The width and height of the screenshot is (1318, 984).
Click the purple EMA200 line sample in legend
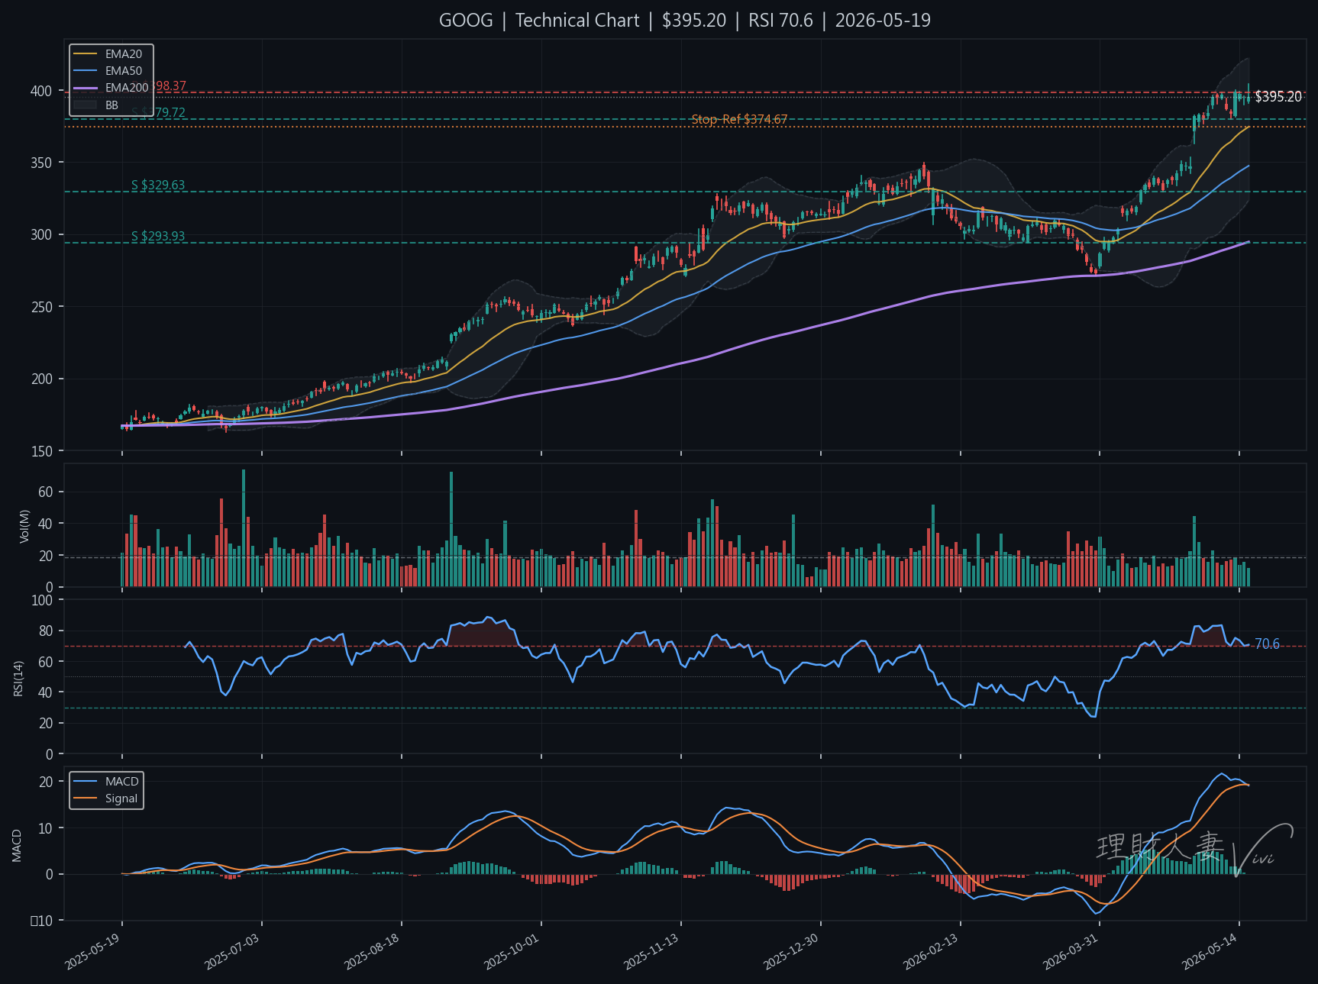[x=85, y=88]
